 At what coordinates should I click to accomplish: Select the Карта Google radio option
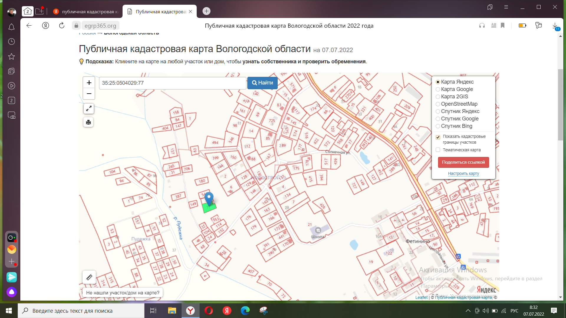438,89
